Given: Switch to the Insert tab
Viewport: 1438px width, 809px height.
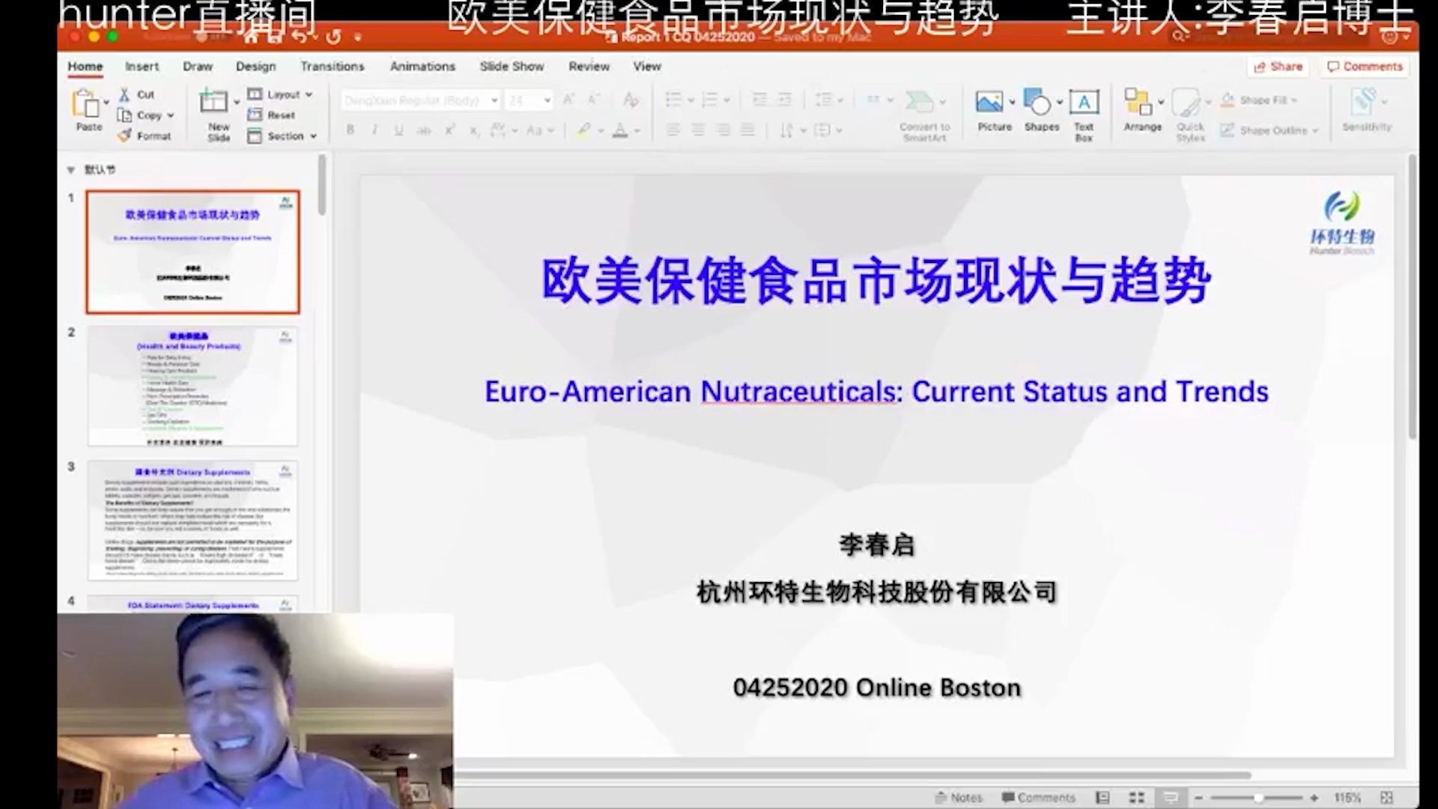Looking at the screenshot, I should click(x=142, y=67).
